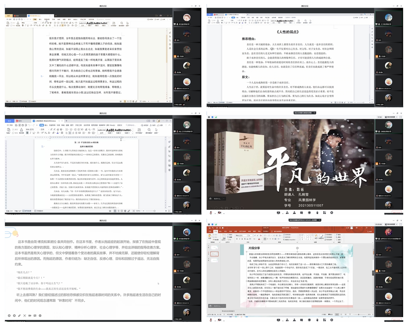
Task: Open settings gear in 平凡的世界 meeting toolbar
Action: [x=332, y=213]
